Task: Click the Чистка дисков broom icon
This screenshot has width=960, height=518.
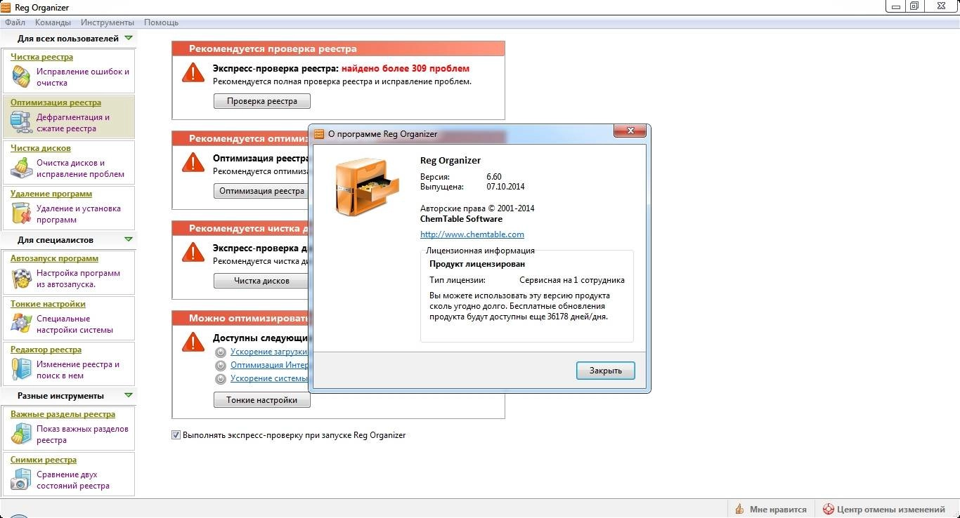Action: [x=21, y=168]
